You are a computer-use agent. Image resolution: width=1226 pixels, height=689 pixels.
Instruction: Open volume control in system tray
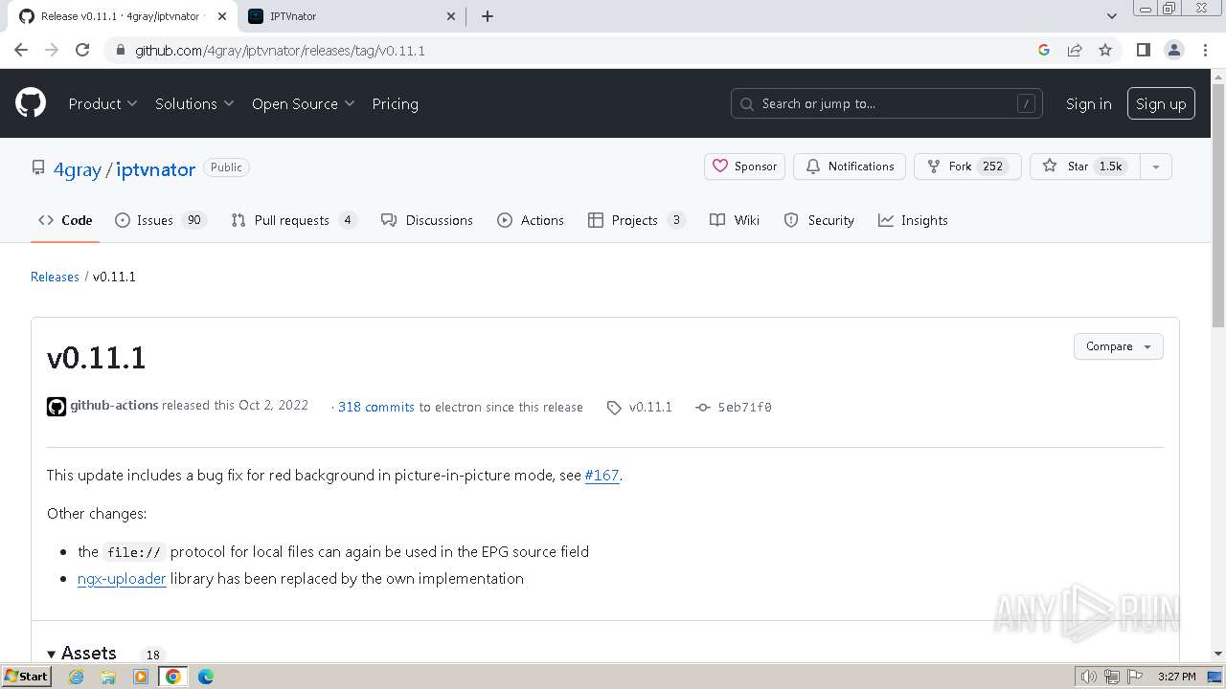(x=1089, y=677)
